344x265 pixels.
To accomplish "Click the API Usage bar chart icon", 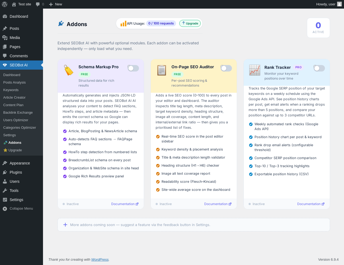I will (x=123, y=24).
